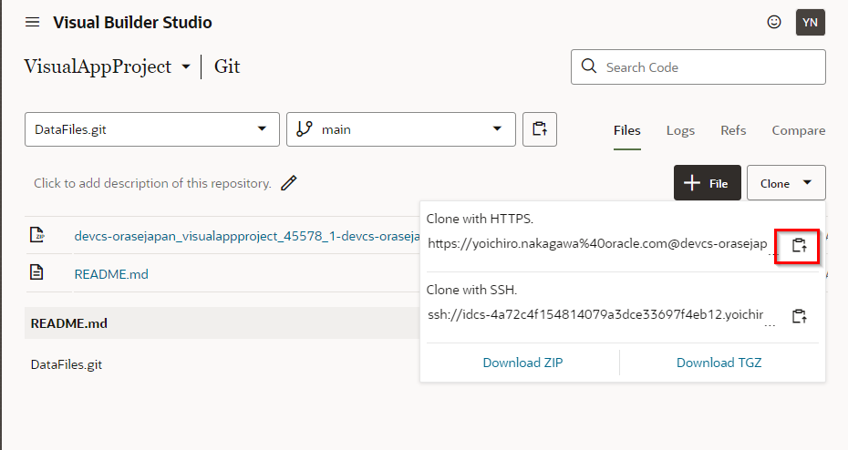Expand the VisualAppProject project dropdown

(186, 67)
